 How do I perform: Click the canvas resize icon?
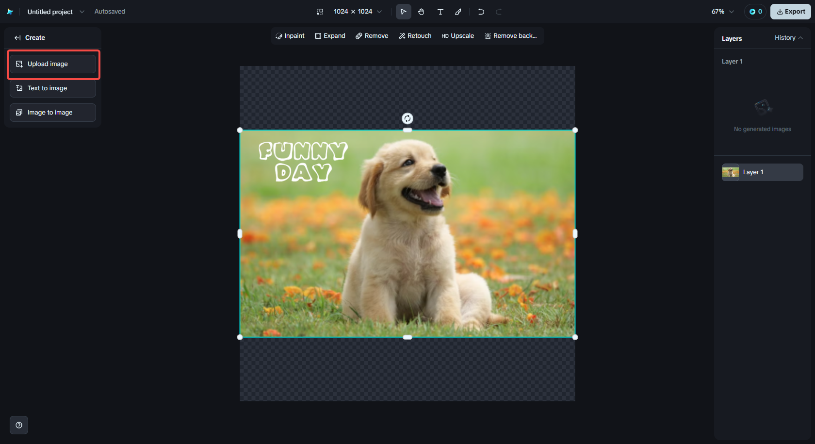click(x=320, y=12)
